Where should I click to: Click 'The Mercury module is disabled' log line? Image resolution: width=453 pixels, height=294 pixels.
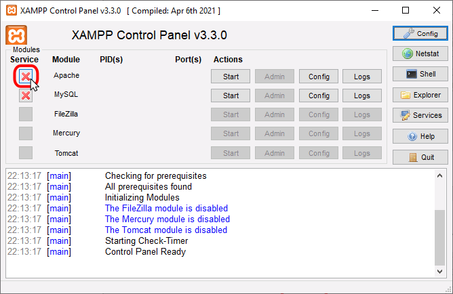click(168, 219)
